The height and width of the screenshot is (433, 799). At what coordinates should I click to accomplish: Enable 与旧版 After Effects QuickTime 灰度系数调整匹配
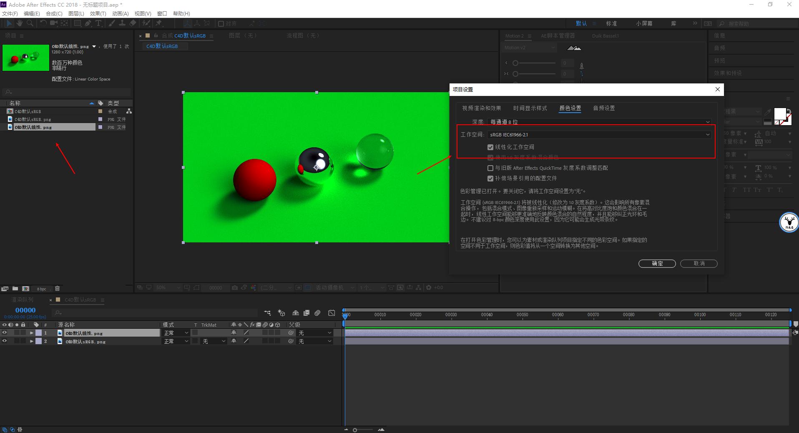[490, 168]
